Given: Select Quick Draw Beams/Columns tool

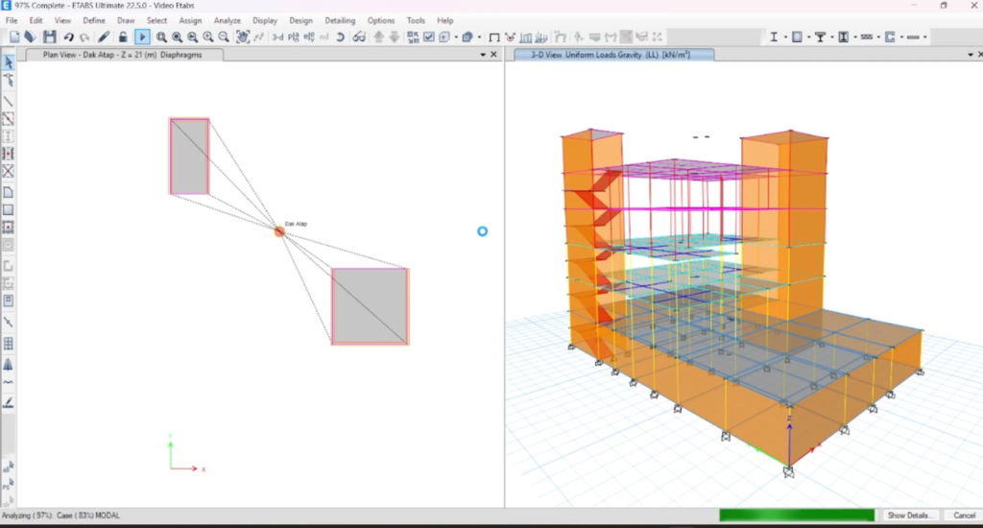Looking at the screenshot, I should [x=8, y=118].
